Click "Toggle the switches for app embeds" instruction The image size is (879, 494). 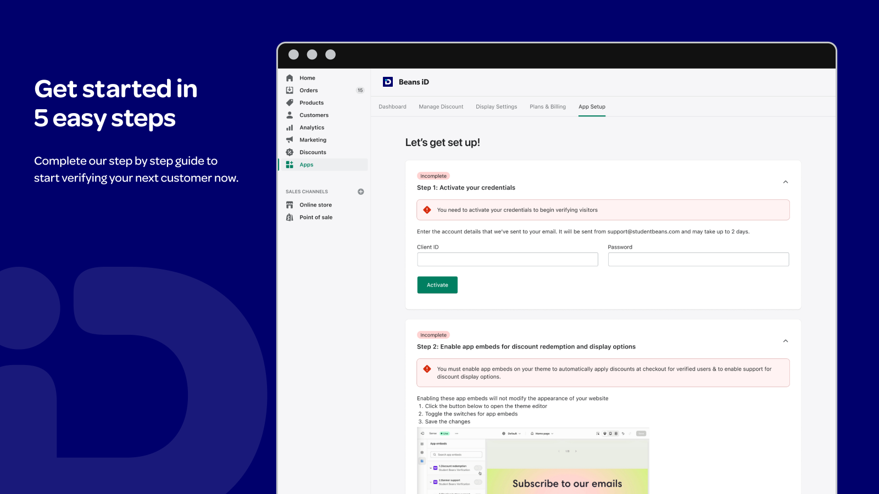471,414
